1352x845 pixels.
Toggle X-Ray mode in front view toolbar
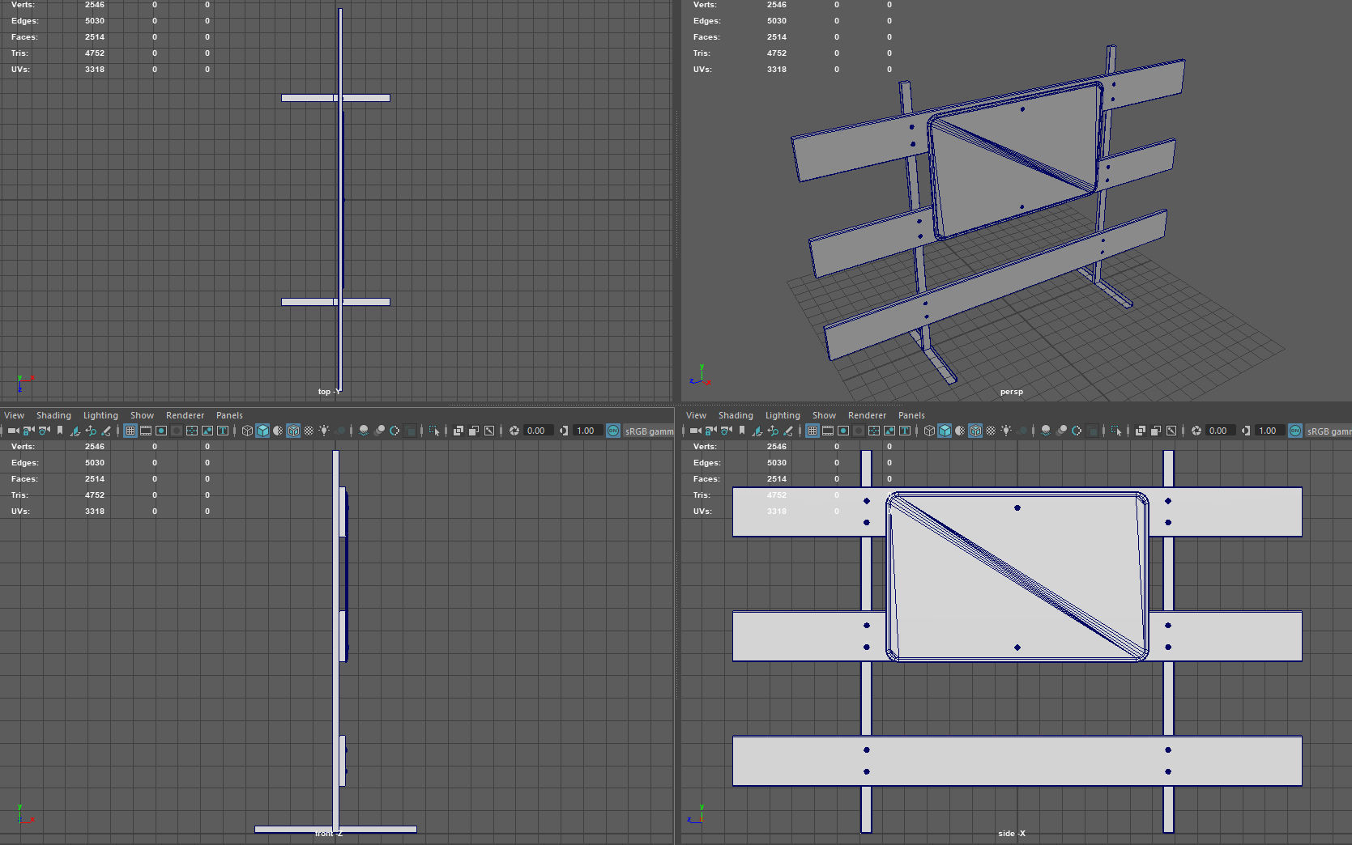tap(458, 431)
